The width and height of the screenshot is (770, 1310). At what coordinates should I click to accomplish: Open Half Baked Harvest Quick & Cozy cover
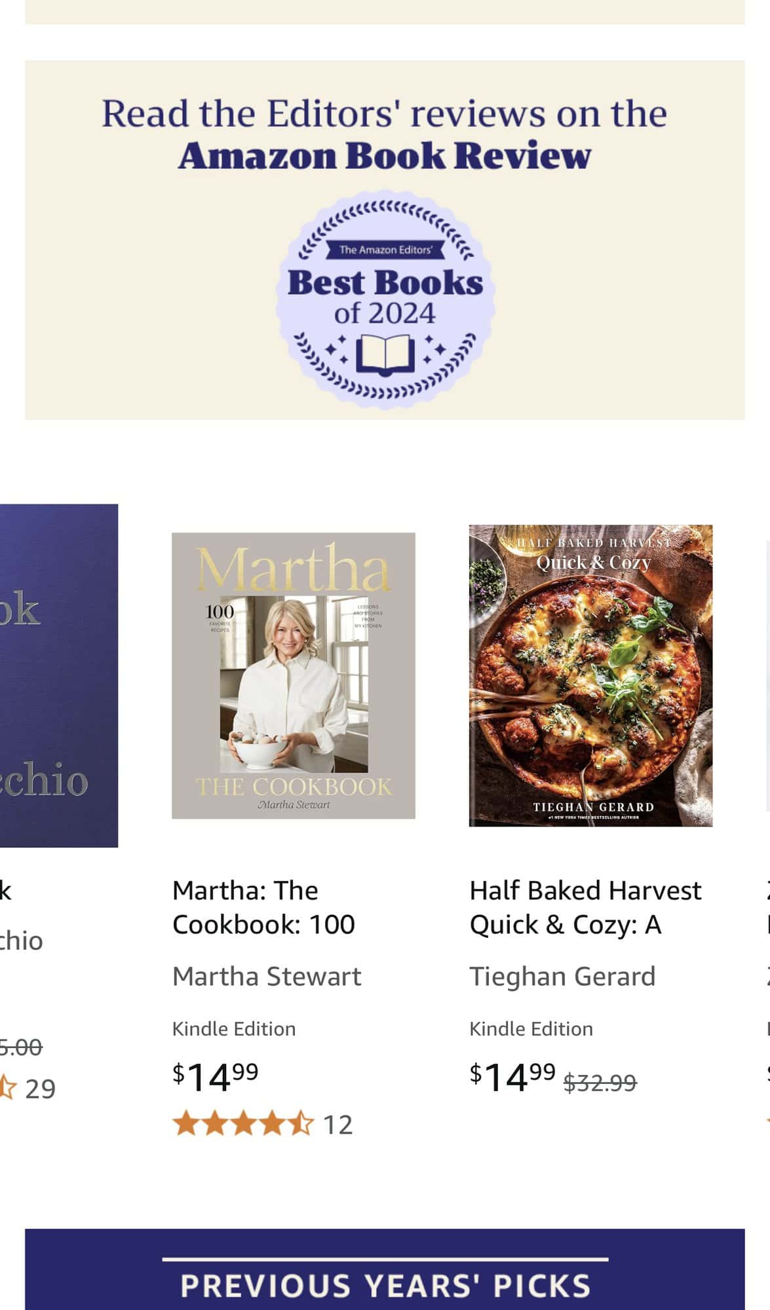590,675
